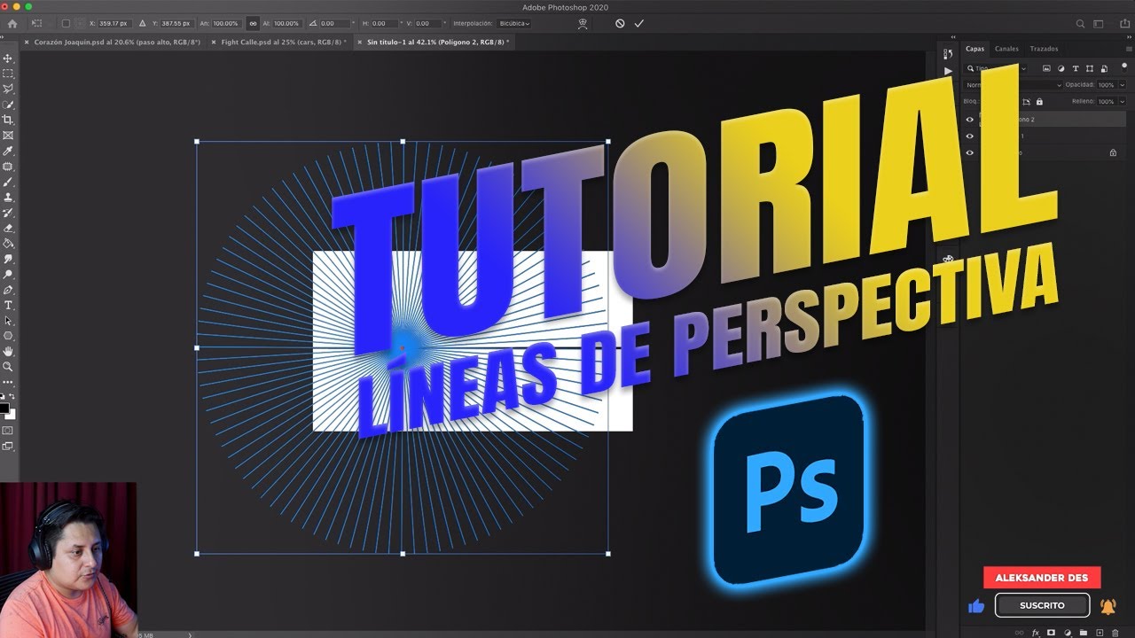Open the layer blend mode dropdown

(1013, 85)
